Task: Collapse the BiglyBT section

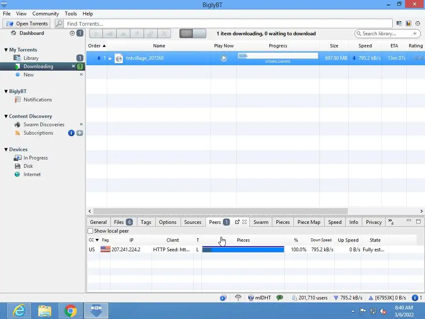Action: tap(6, 91)
